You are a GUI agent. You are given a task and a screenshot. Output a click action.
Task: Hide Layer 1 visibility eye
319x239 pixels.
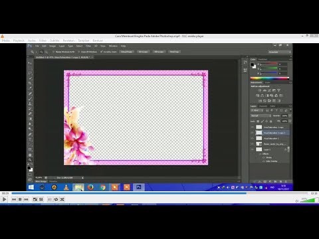point(252,149)
